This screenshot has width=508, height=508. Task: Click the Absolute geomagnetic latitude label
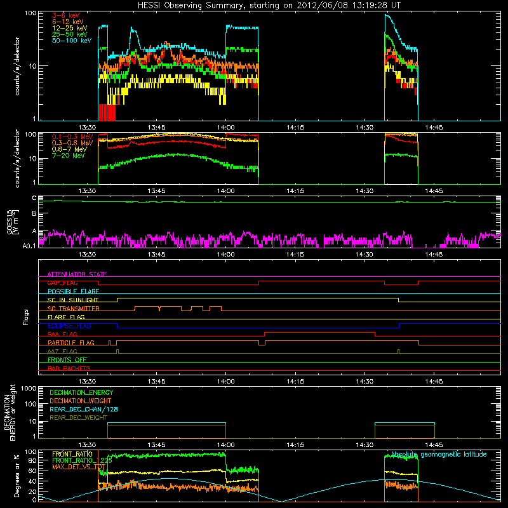click(x=439, y=454)
